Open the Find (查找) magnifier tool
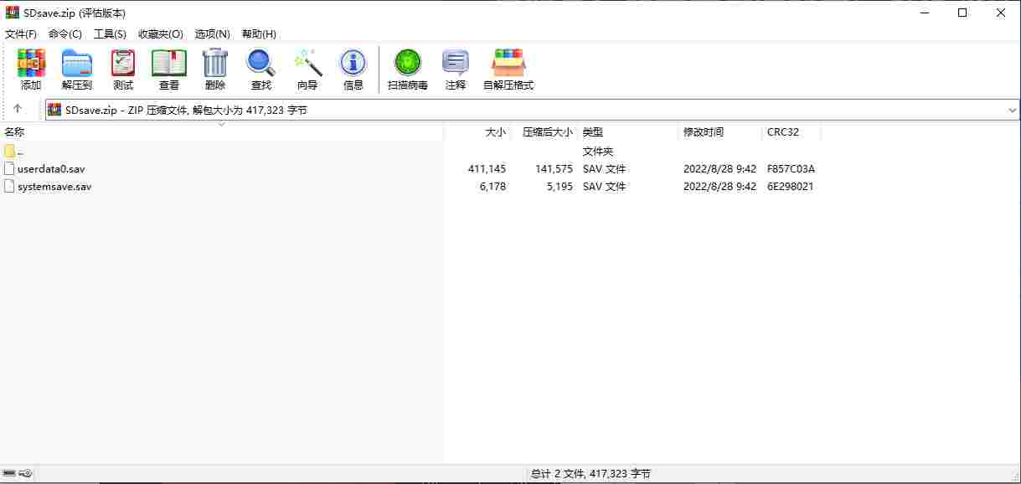 click(x=261, y=70)
